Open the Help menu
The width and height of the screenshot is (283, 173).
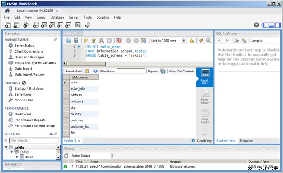[x=117, y=17]
